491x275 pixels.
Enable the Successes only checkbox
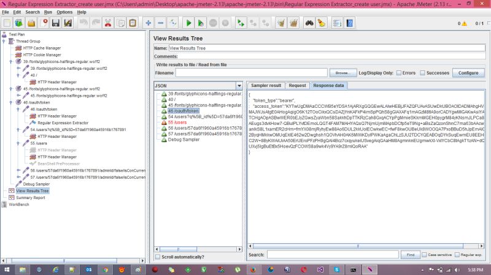(422, 73)
